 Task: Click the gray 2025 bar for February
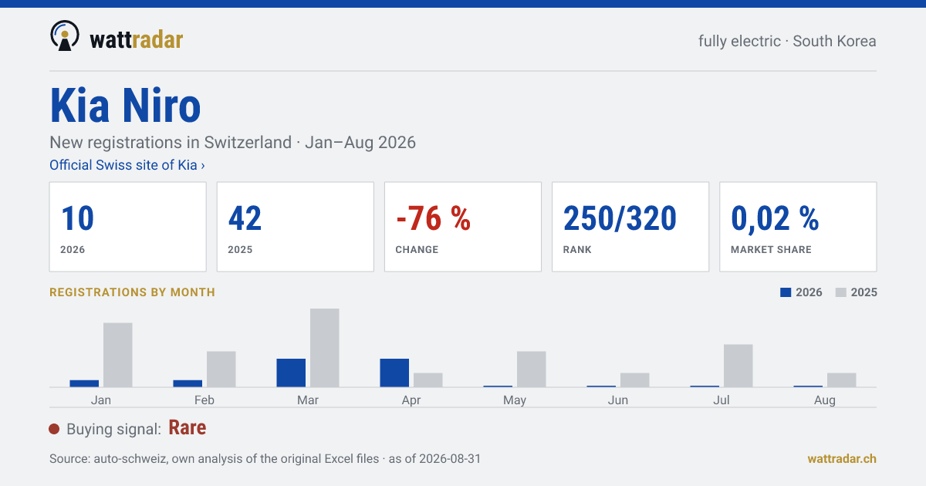pos(221,369)
